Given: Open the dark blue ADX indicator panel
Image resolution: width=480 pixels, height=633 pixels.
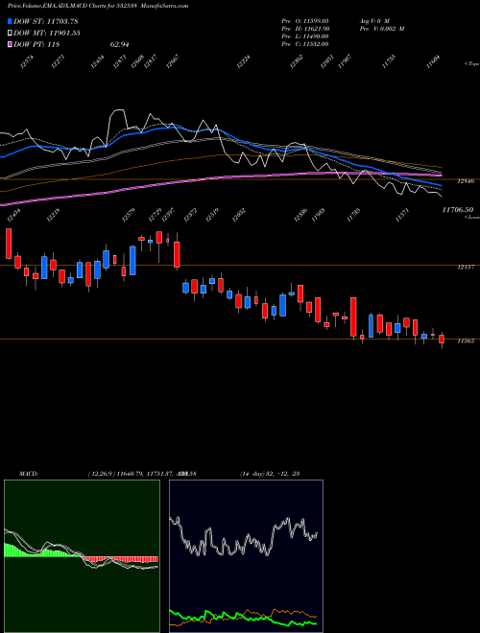Looking at the screenshot, I should tap(246, 556).
